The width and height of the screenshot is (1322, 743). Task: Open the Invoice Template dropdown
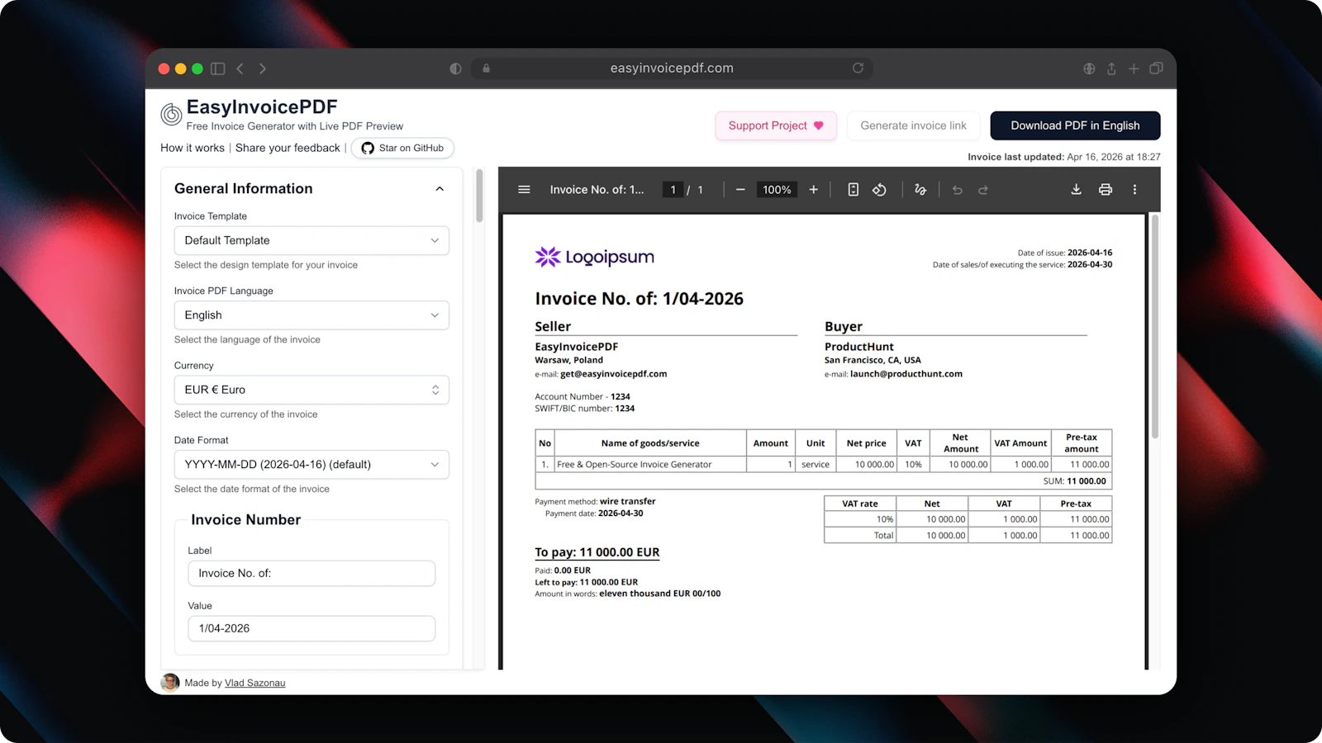point(311,240)
